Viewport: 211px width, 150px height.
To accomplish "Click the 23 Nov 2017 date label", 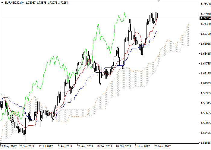I will [162, 146].
